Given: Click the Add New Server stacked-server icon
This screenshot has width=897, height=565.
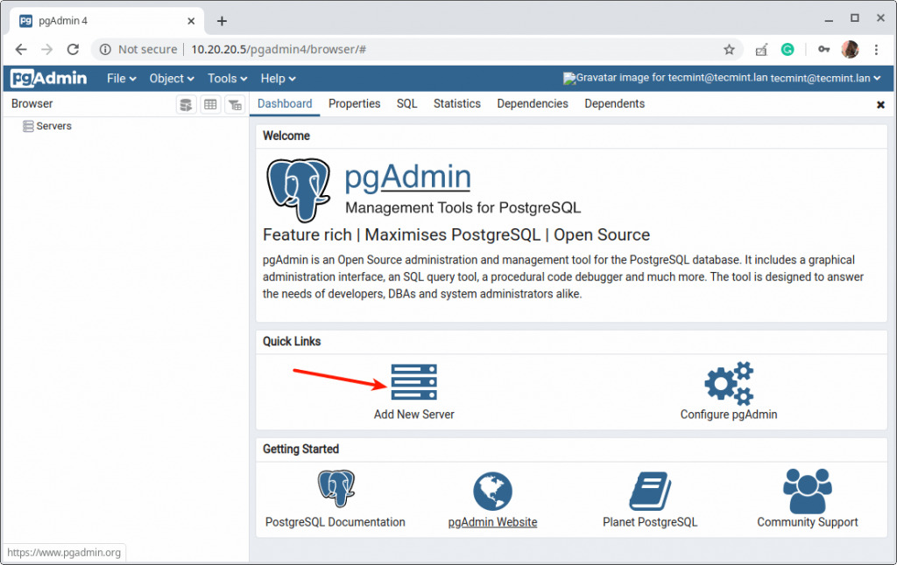Looking at the screenshot, I should click(413, 381).
